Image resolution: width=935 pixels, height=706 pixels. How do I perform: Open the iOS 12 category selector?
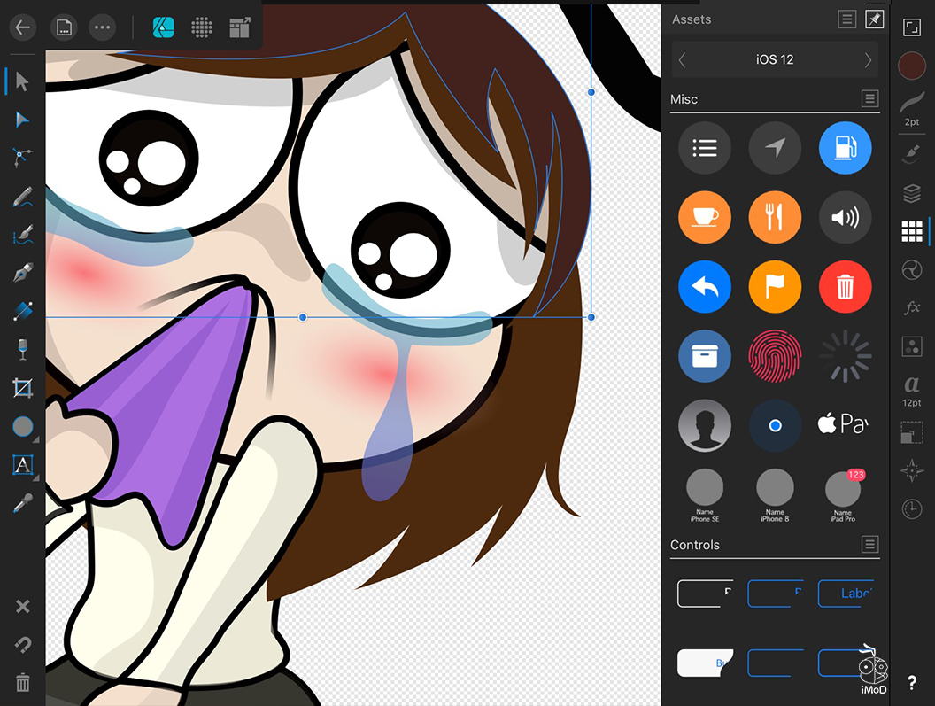pos(775,60)
